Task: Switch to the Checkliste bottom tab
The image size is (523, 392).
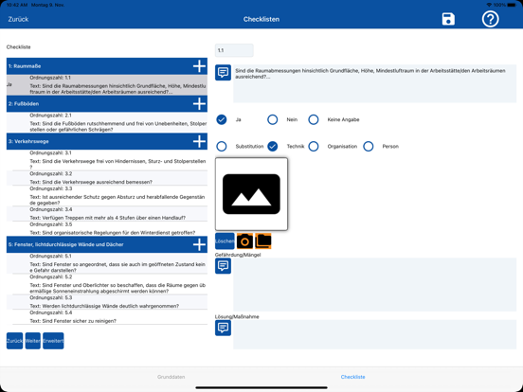Action: point(352,377)
